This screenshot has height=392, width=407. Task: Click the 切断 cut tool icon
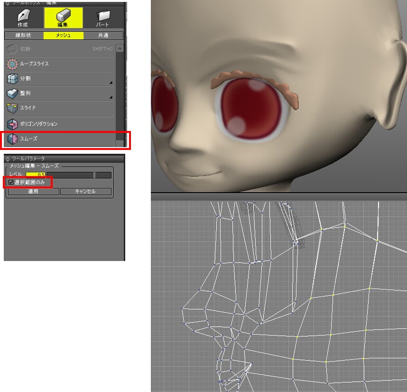12,49
